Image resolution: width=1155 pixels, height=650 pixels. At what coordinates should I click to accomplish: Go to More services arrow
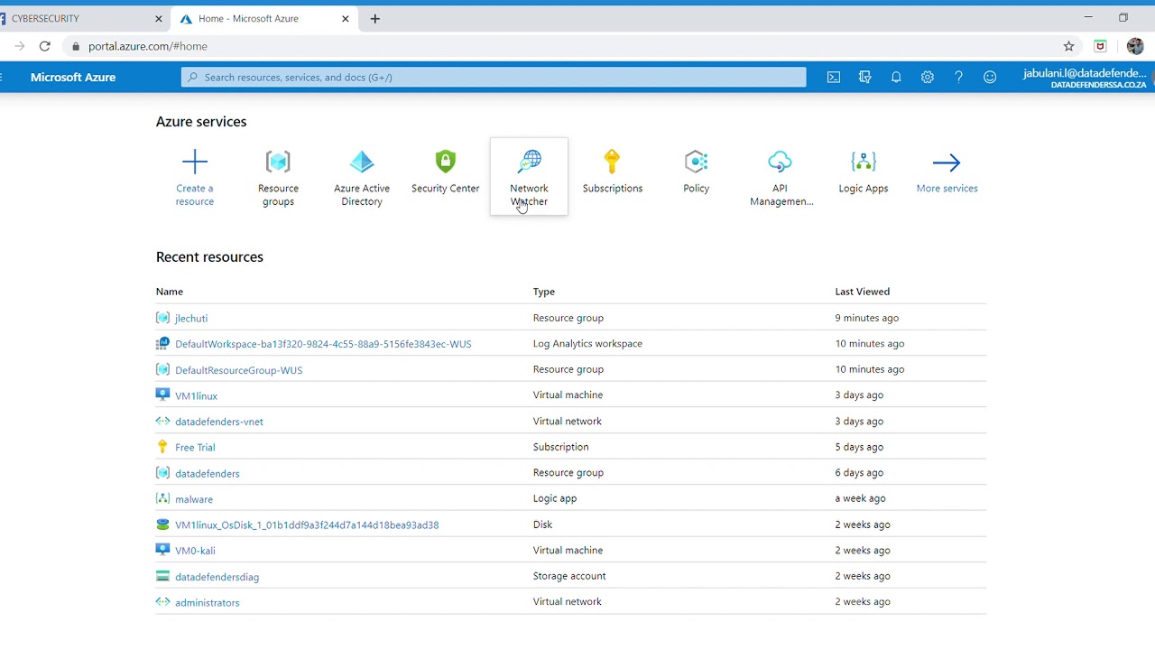[x=947, y=162]
